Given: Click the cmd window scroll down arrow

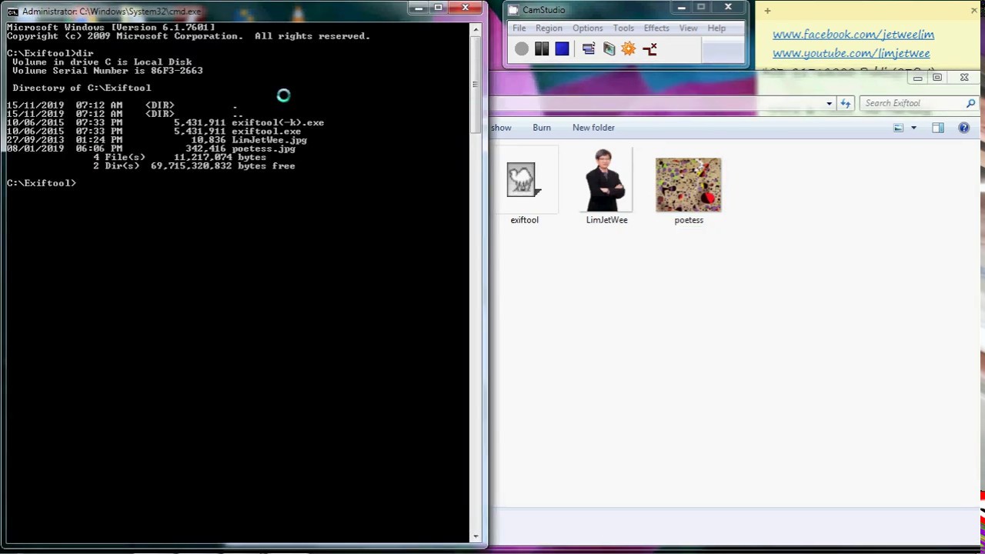Looking at the screenshot, I should pos(476,536).
